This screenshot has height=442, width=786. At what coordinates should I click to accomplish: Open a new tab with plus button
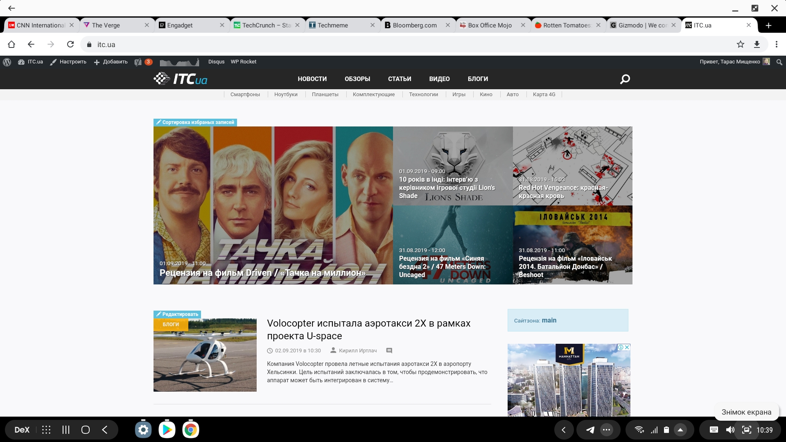click(768, 25)
